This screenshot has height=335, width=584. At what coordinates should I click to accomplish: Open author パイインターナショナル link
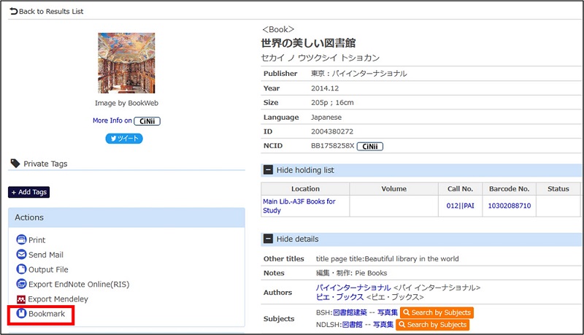353,288
